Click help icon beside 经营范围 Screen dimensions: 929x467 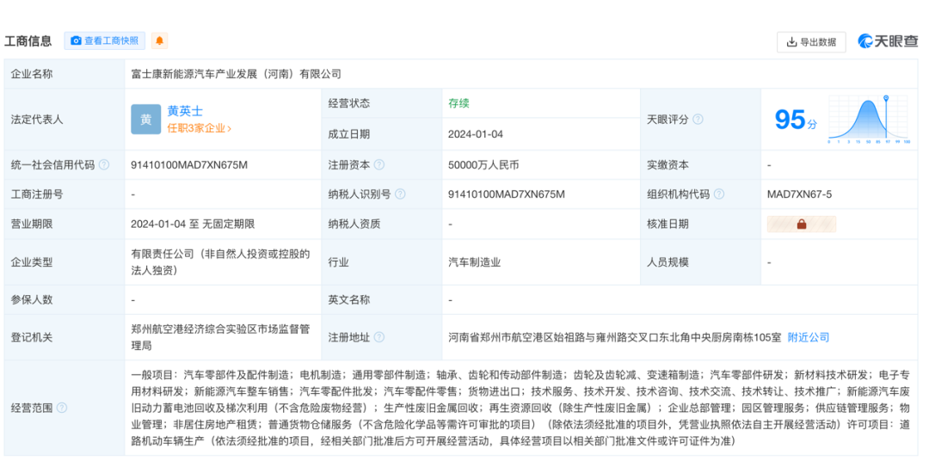62,408
